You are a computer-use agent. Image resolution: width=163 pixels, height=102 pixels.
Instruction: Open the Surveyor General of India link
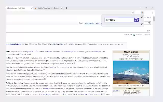(x=59, y=67)
